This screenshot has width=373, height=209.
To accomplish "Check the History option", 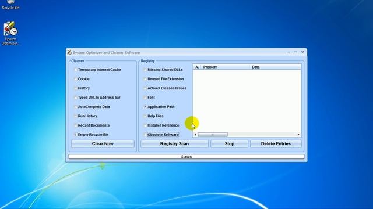I will 75,88.
